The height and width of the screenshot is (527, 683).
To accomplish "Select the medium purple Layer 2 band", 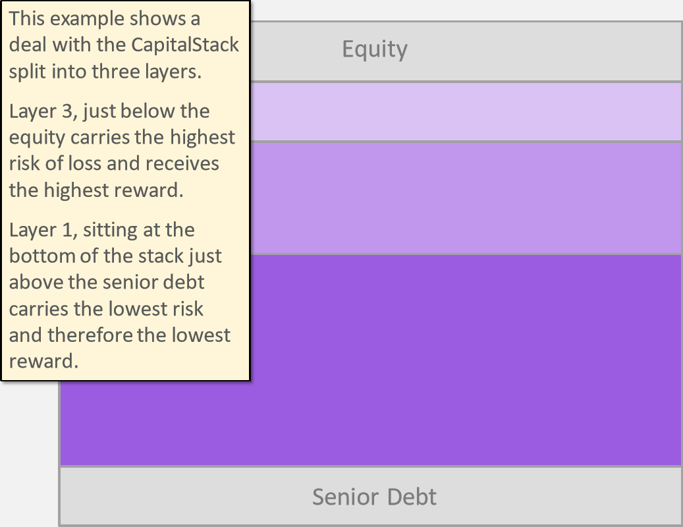I will (x=466, y=198).
